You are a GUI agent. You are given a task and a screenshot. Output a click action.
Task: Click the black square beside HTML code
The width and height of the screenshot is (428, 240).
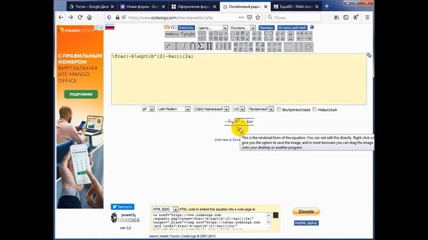pos(276,215)
